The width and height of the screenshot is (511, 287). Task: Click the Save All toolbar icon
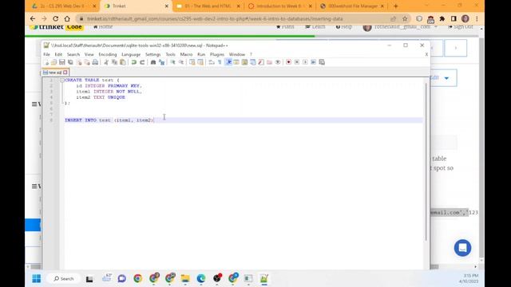tap(70, 62)
